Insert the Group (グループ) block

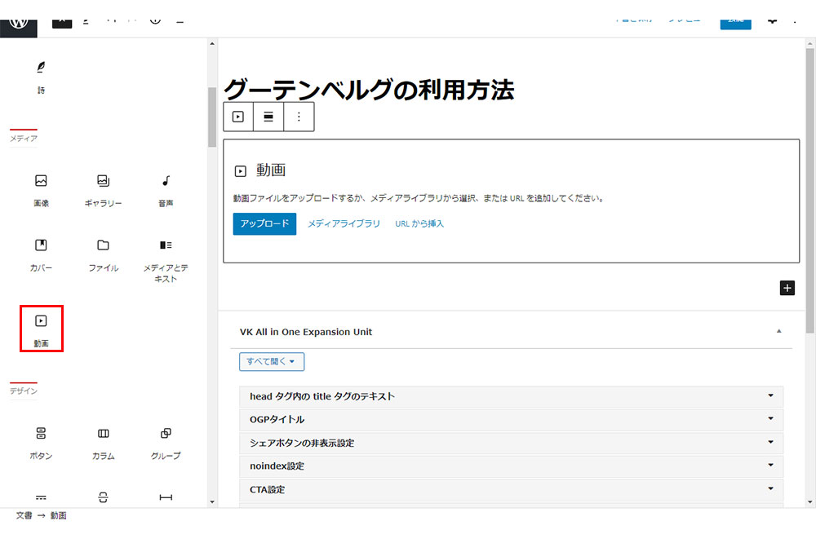(166, 442)
